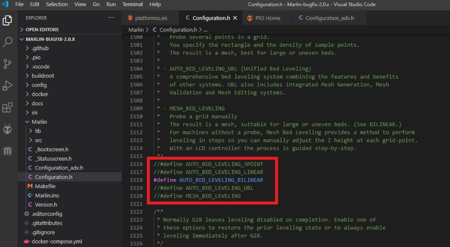Switch to the PIO Home tab
The width and height of the screenshot is (450, 247).
267,18
